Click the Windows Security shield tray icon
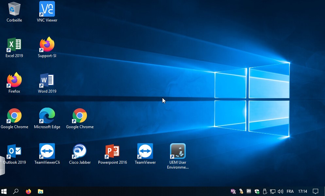 click(257, 191)
